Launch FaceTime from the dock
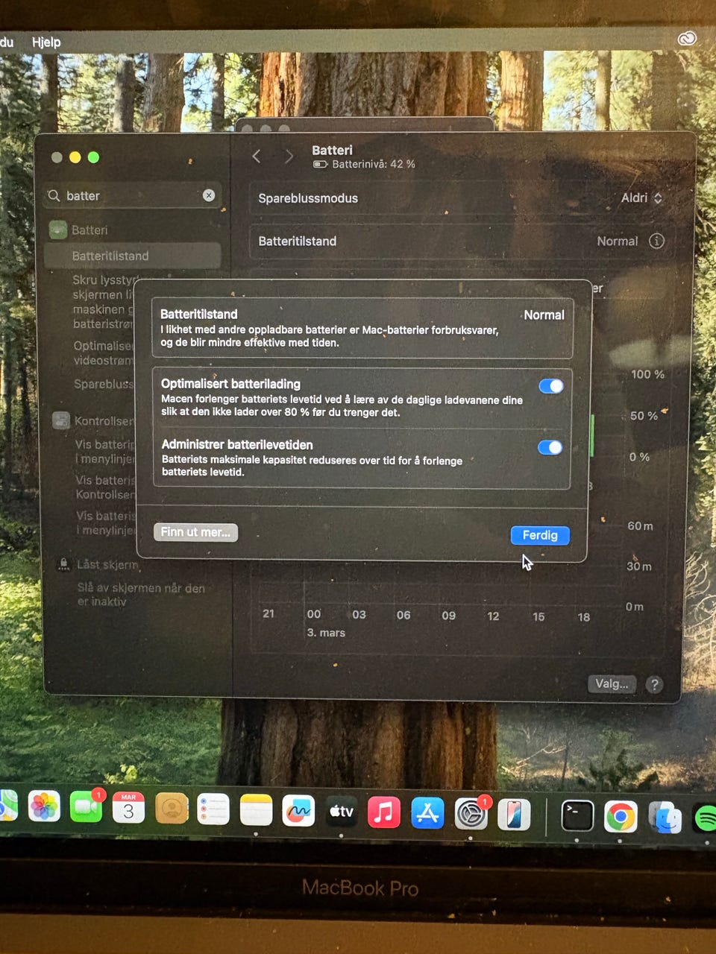 [87, 807]
